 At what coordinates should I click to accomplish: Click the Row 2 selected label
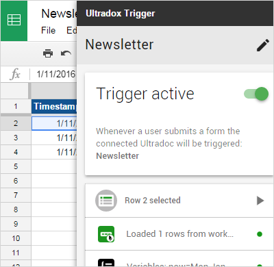click(x=153, y=201)
